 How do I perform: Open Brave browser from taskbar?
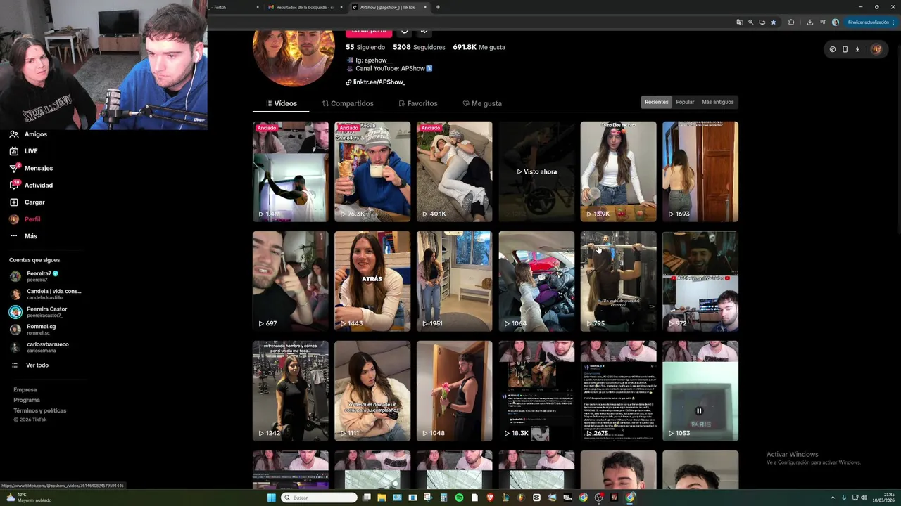[x=490, y=498]
